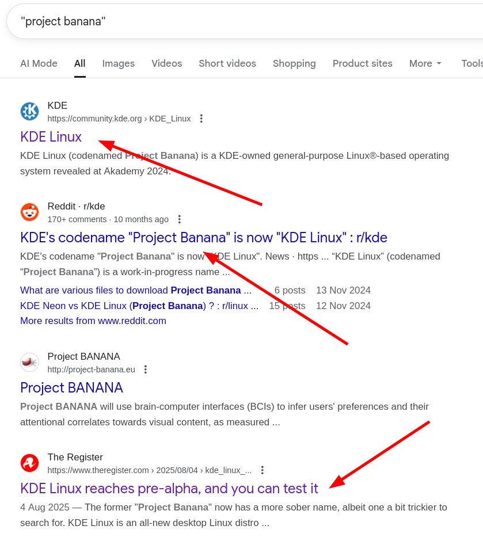Switch to the Videos tab
Viewport: 483px width, 541px height.
tap(167, 63)
